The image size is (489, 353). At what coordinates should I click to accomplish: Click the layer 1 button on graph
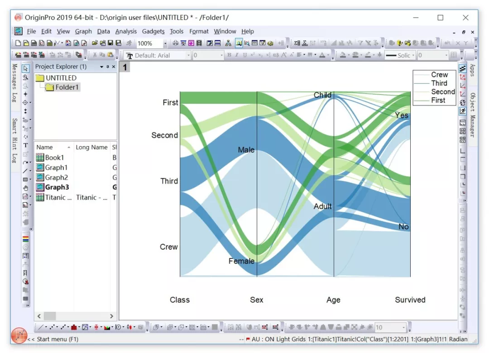pos(125,67)
